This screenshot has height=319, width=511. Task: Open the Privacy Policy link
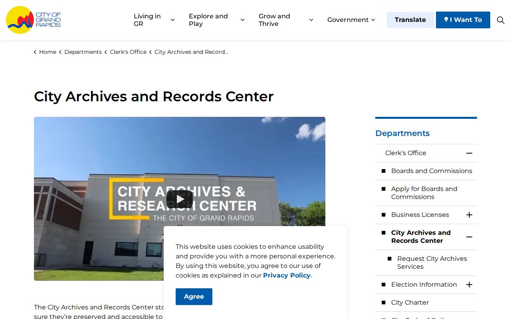pyautogui.click(x=287, y=276)
